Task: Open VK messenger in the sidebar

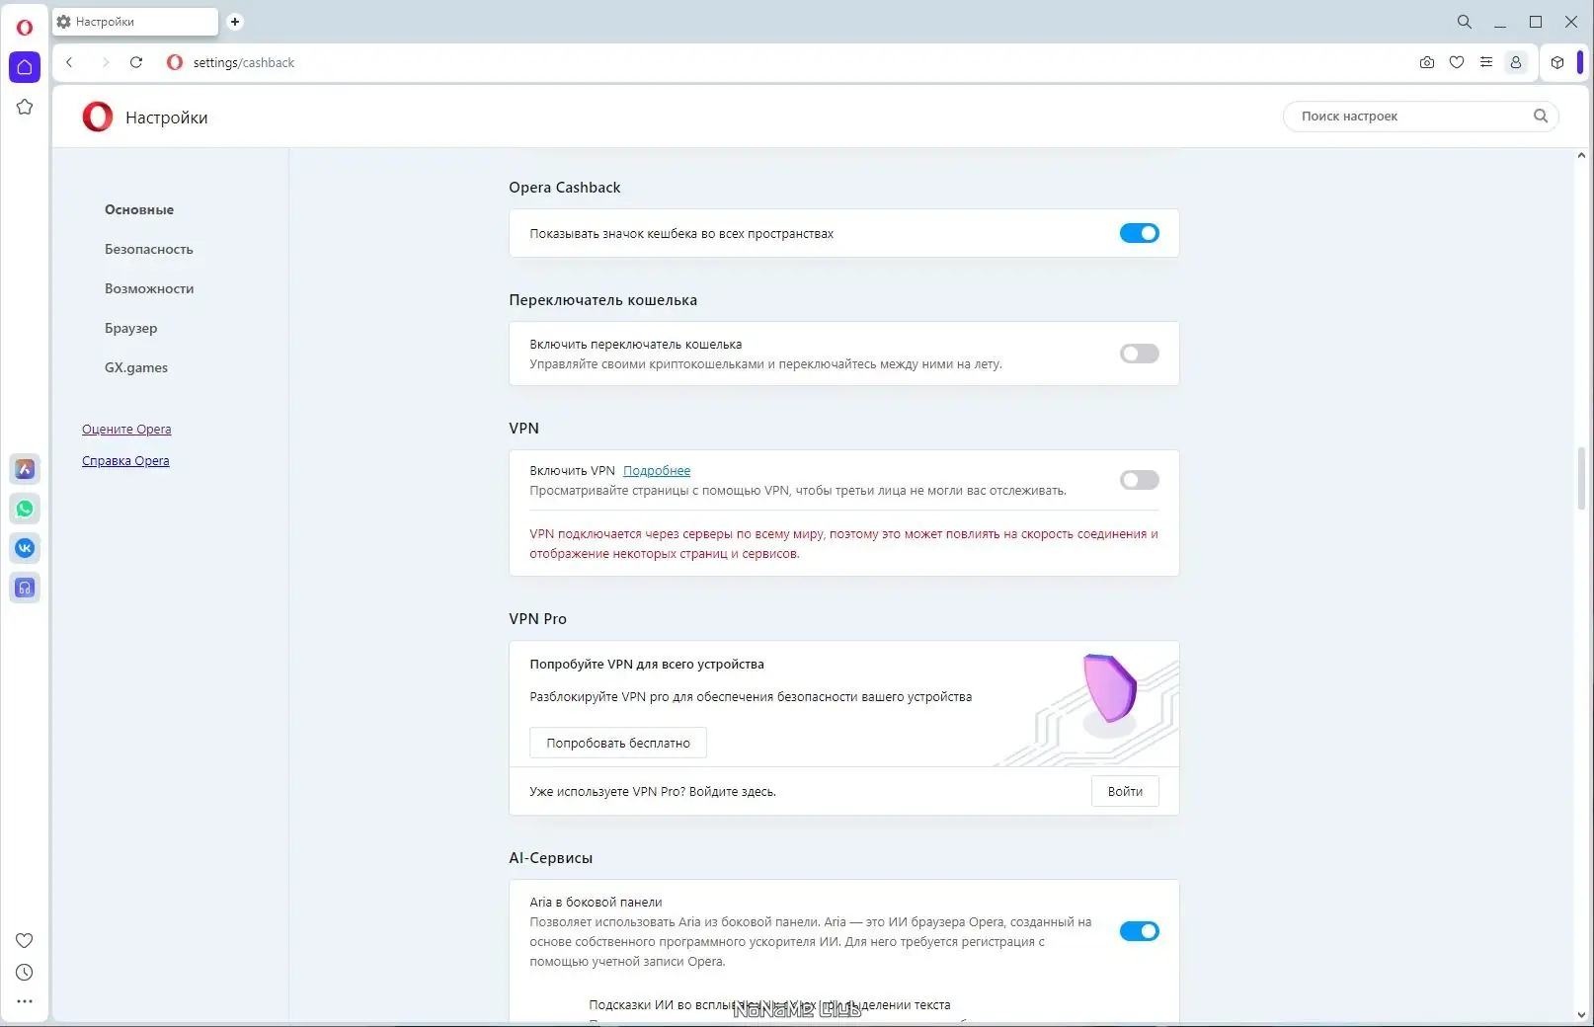Action: (x=25, y=548)
